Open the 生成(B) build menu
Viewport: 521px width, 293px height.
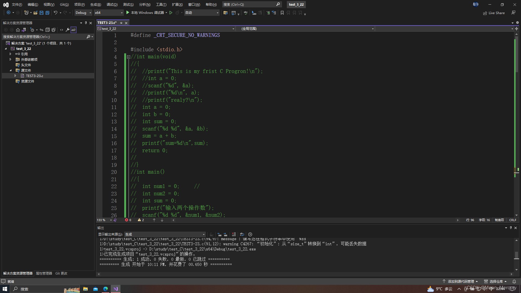point(96,5)
